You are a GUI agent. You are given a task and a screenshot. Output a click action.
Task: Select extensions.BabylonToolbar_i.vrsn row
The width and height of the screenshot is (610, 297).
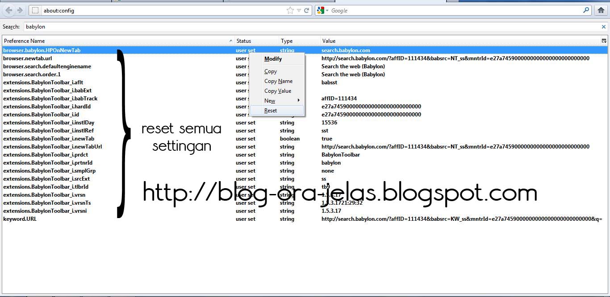tap(305, 195)
